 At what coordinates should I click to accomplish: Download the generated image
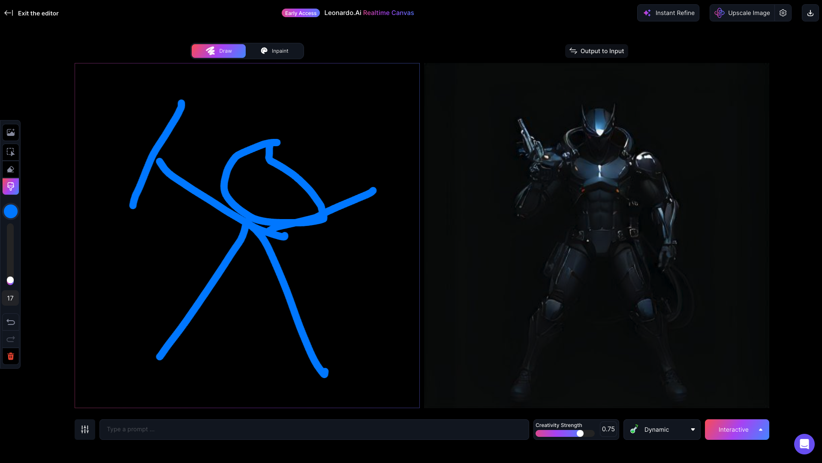click(x=810, y=13)
